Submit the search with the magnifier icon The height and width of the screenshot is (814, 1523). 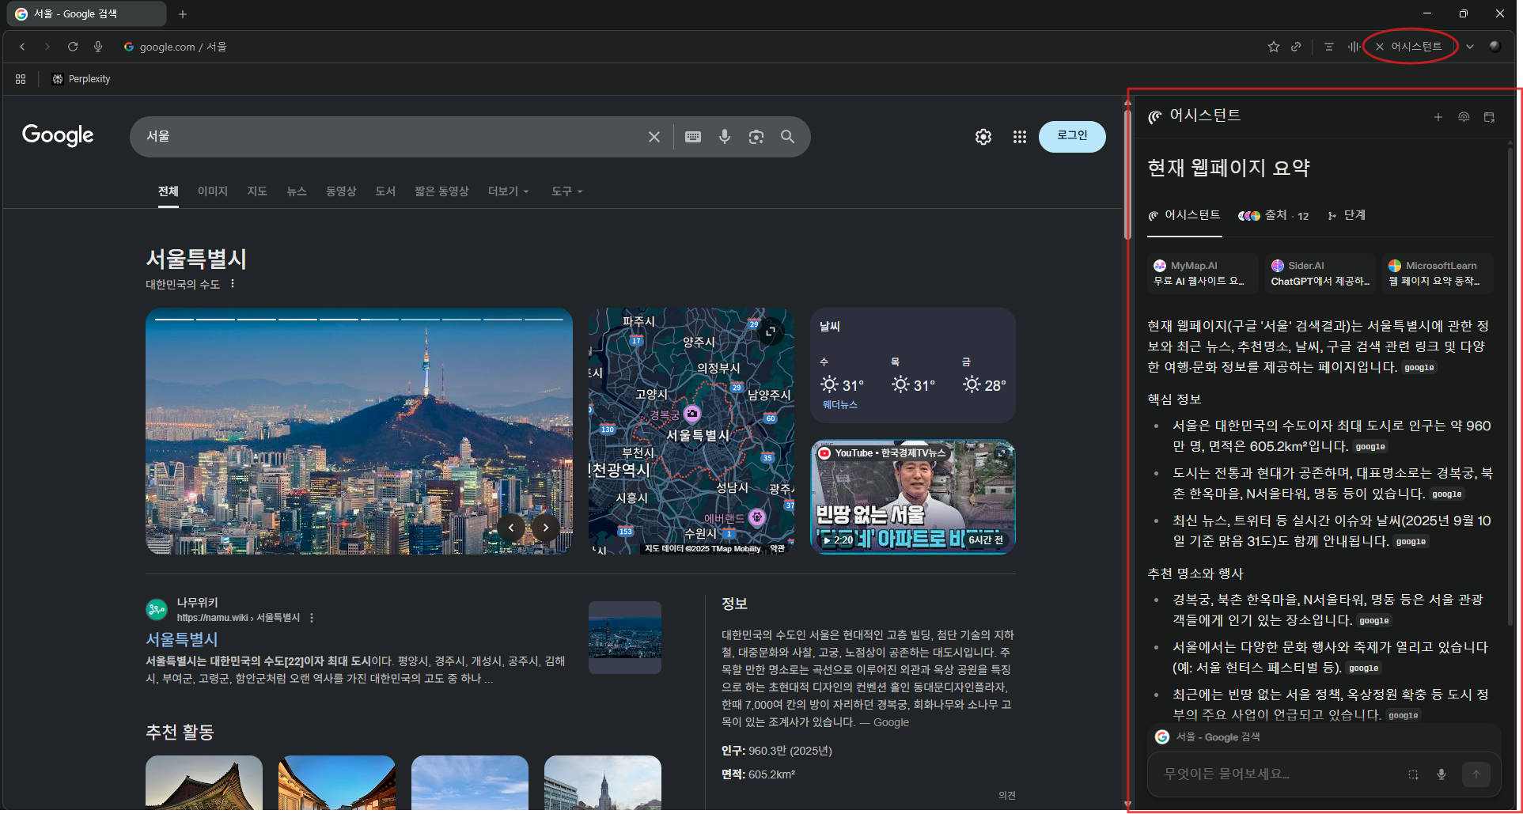tap(787, 137)
